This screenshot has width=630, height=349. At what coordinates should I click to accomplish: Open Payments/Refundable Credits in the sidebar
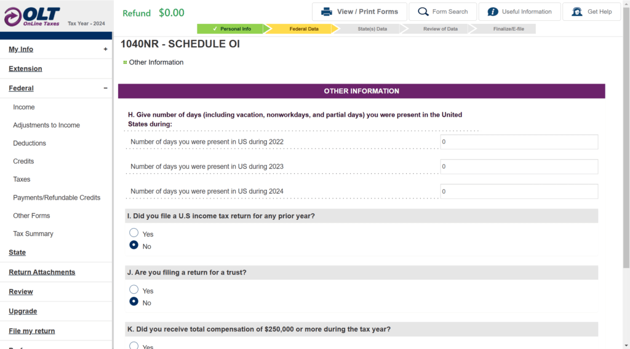tap(57, 197)
